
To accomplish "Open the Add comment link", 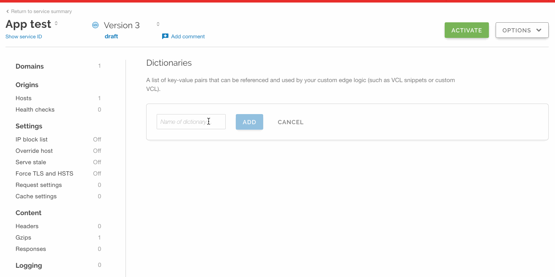I will [188, 37].
